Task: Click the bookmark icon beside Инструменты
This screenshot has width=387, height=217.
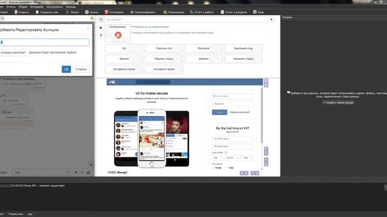Action: pos(101,28)
